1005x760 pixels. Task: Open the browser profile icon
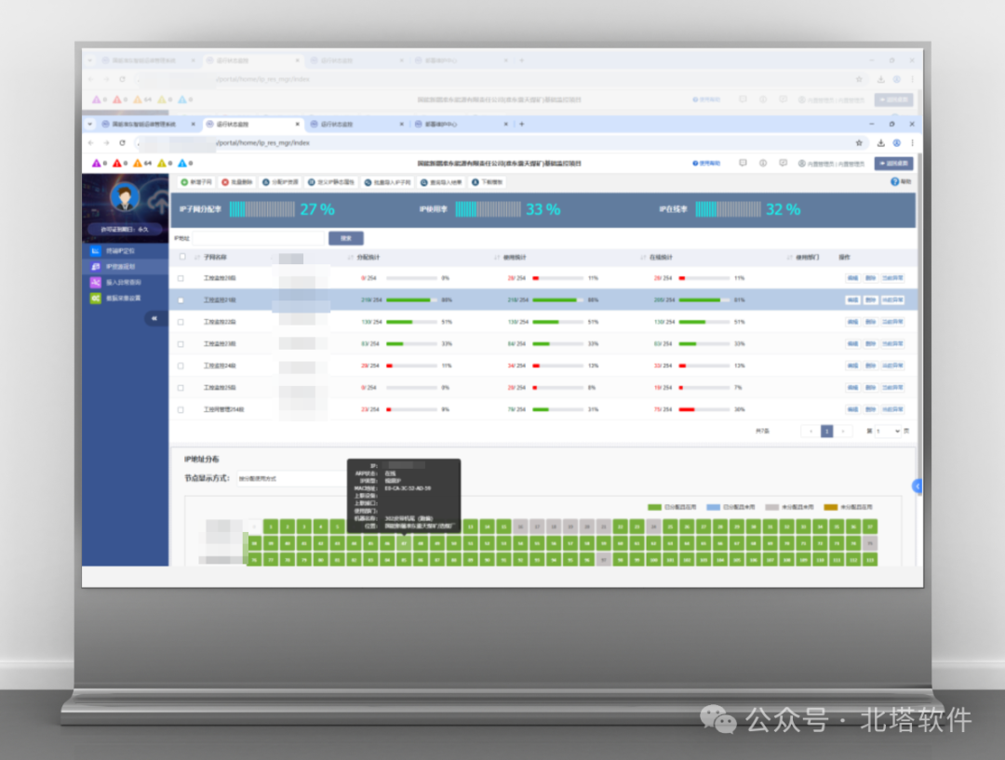click(897, 143)
